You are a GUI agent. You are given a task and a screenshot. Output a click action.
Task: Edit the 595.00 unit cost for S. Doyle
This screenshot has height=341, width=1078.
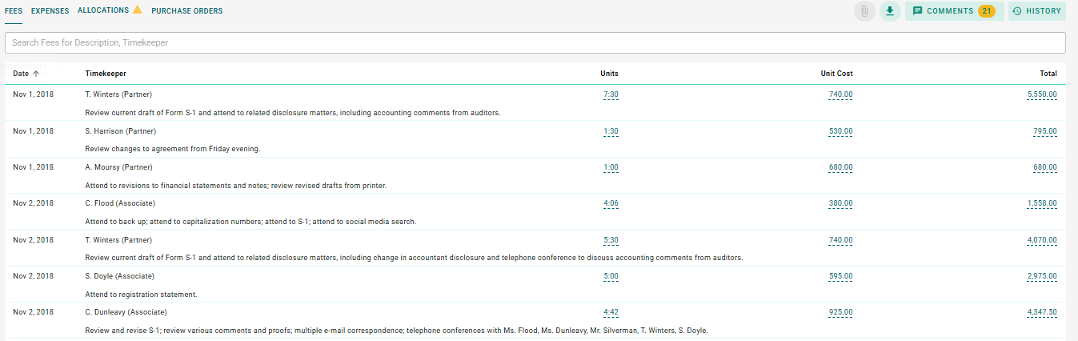point(840,276)
